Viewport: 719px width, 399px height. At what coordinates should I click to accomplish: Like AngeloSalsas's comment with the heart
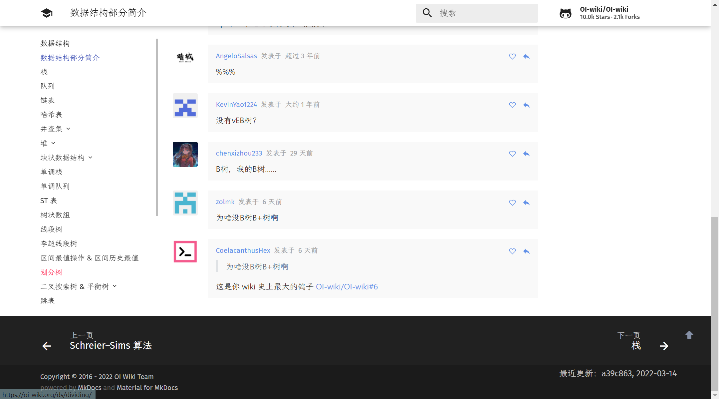512,57
